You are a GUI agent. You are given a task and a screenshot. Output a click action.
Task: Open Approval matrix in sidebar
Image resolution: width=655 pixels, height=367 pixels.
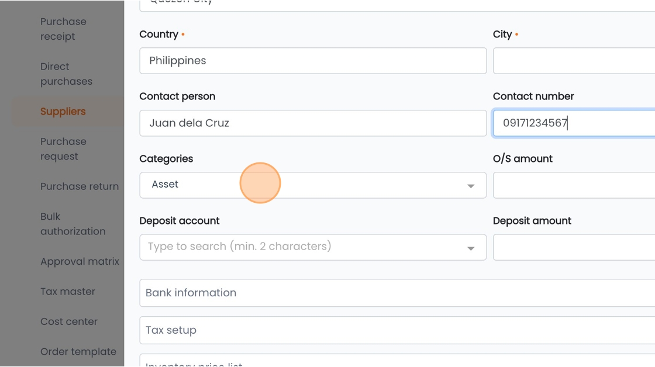80,261
